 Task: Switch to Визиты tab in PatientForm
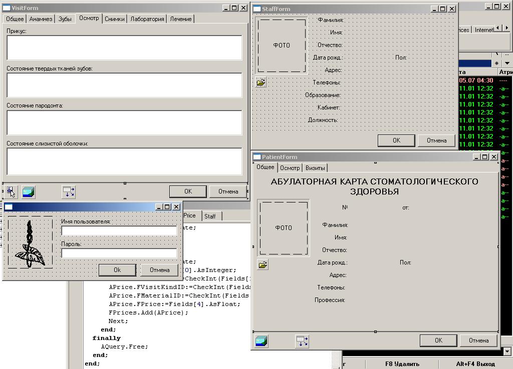pyautogui.click(x=315, y=168)
